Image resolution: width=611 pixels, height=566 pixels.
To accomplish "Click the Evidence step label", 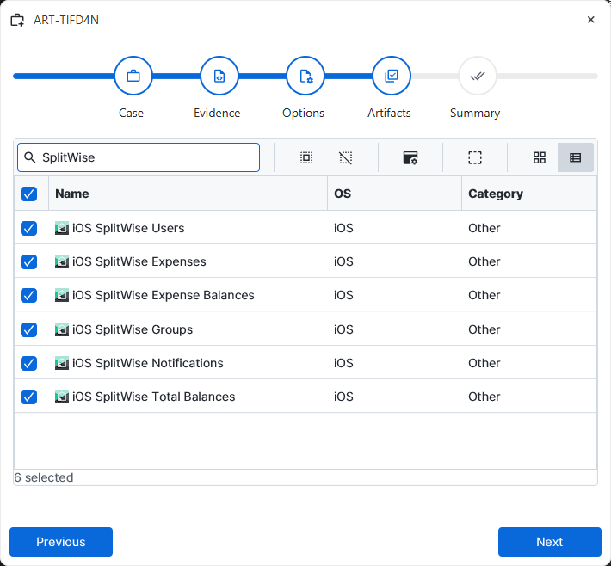I will tap(217, 113).
